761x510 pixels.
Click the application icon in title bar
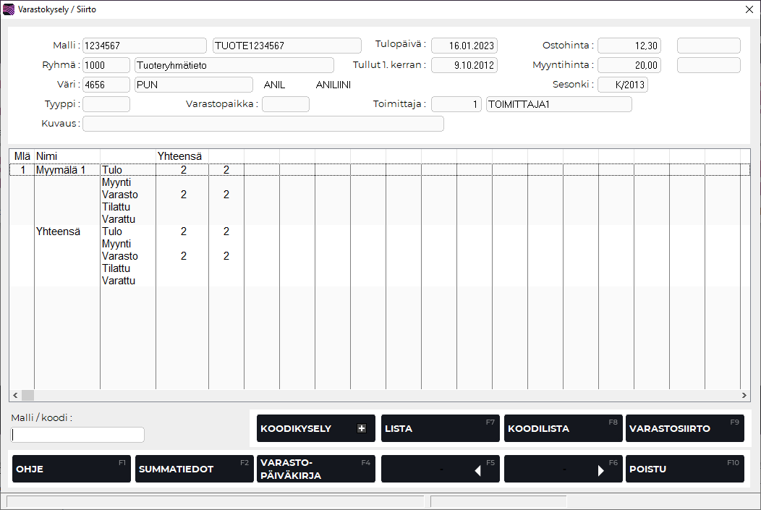point(9,10)
